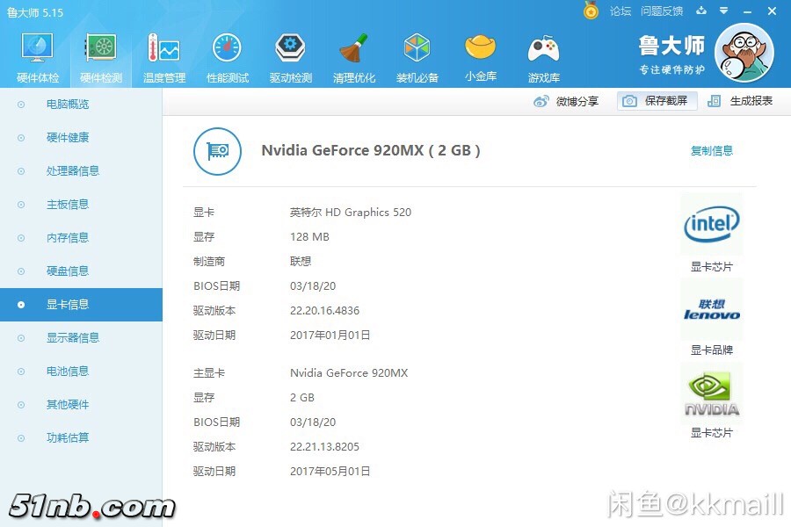Click 复制信息 copy info link

(711, 151)
